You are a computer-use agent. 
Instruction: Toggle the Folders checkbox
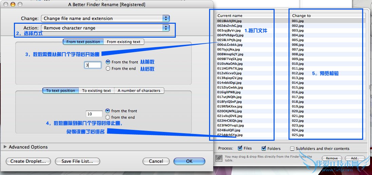(x=264, y=149)
